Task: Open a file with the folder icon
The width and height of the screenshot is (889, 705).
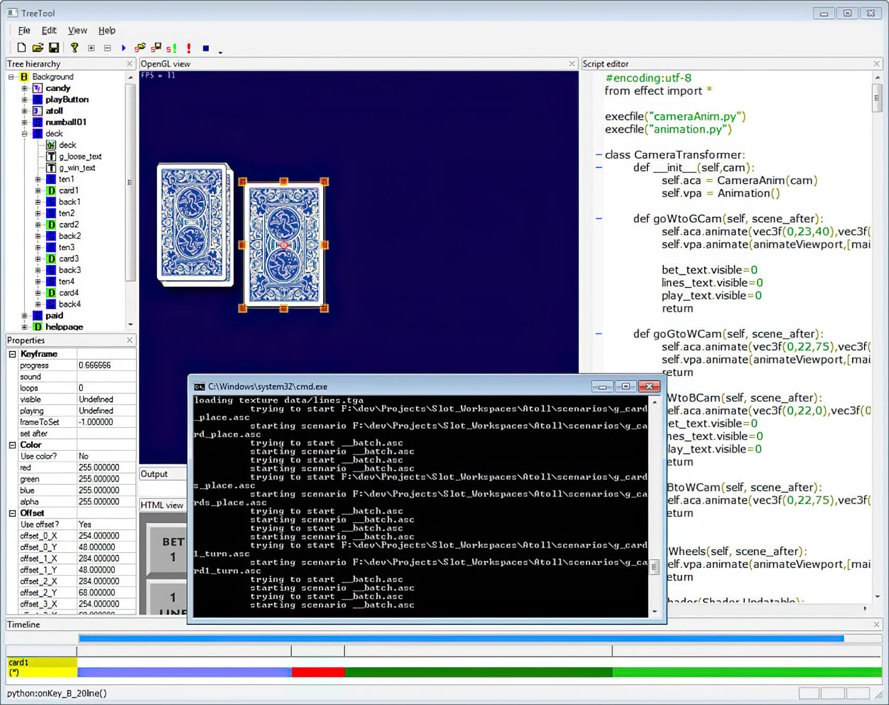Action: coord(38,48)
